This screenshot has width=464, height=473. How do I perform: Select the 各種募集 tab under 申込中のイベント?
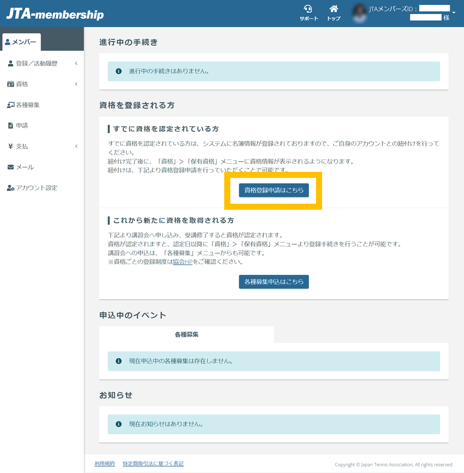(186, 335)
